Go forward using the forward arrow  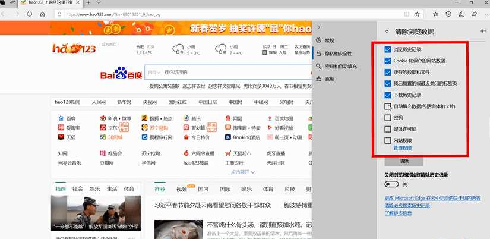[x=17, y=14]
